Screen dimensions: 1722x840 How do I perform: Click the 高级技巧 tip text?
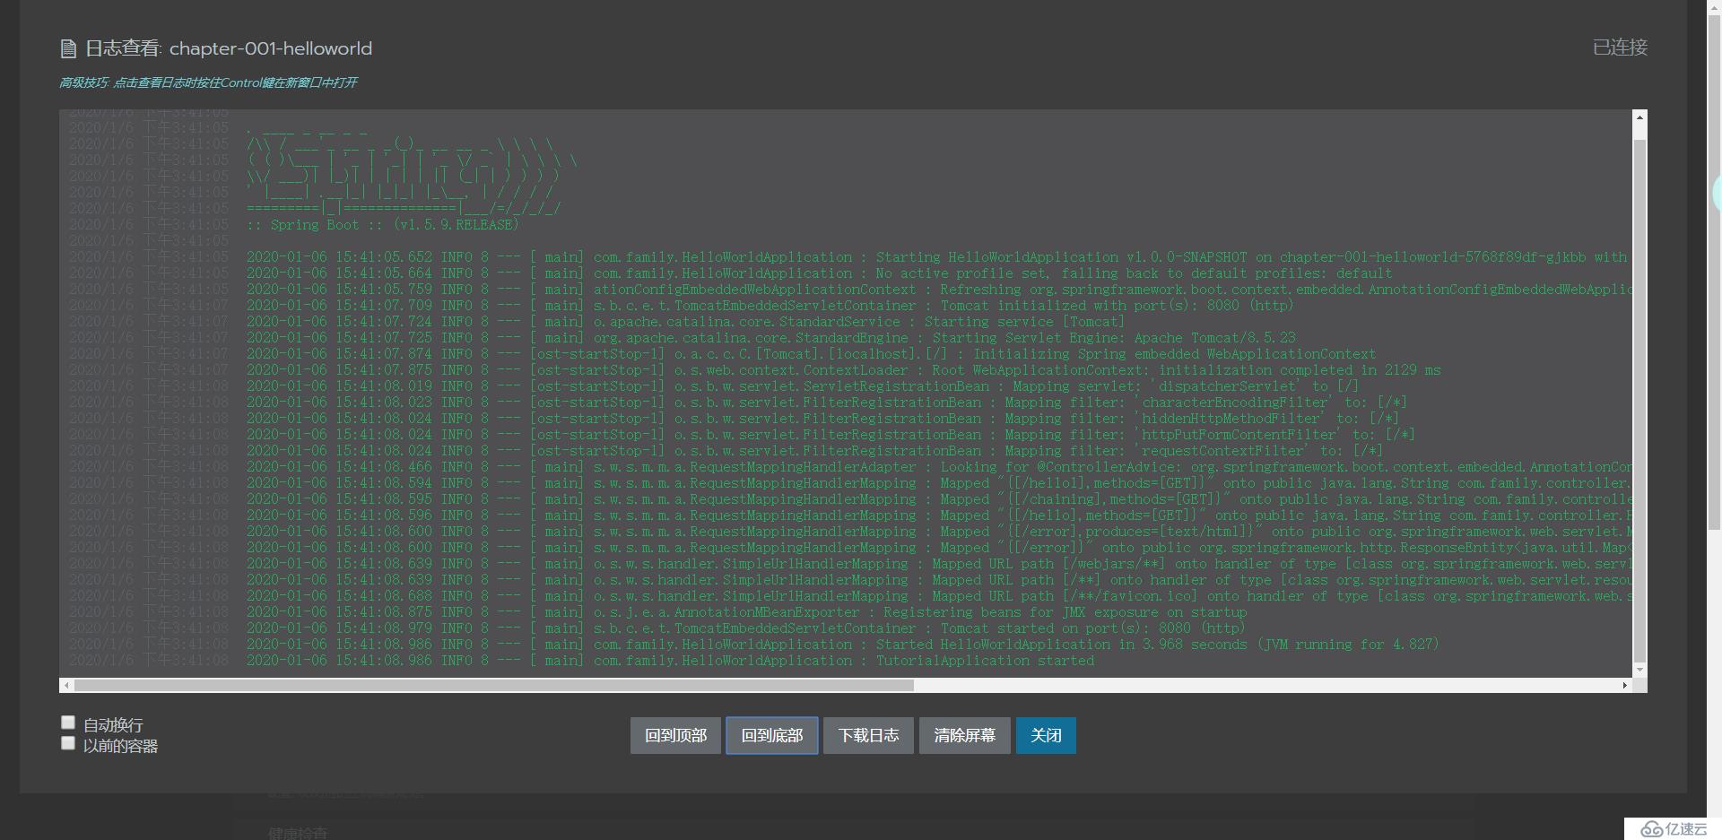pos(208,82)
